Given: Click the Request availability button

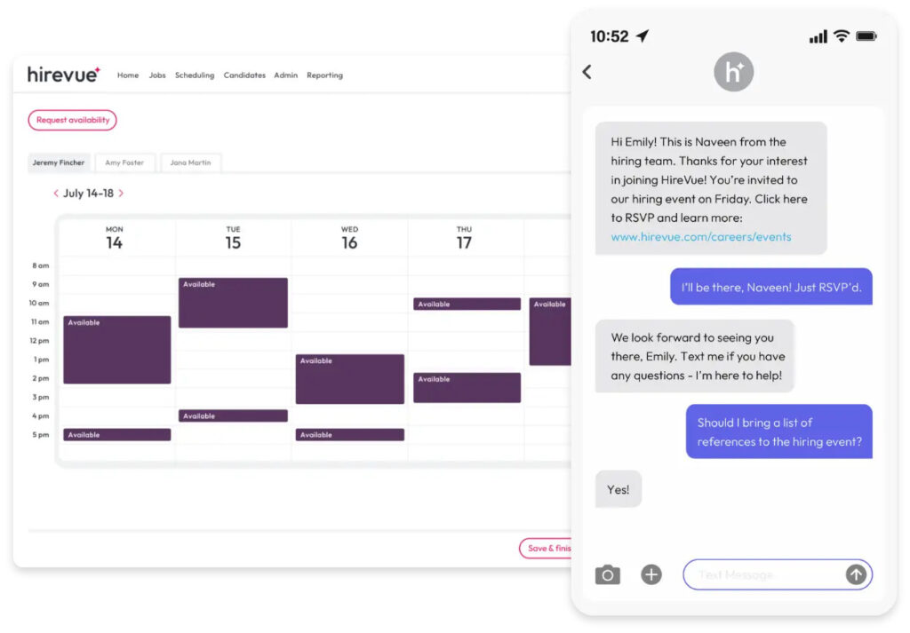Looking at the screenshot, I should pyautogui.click(x=72, y=120).
